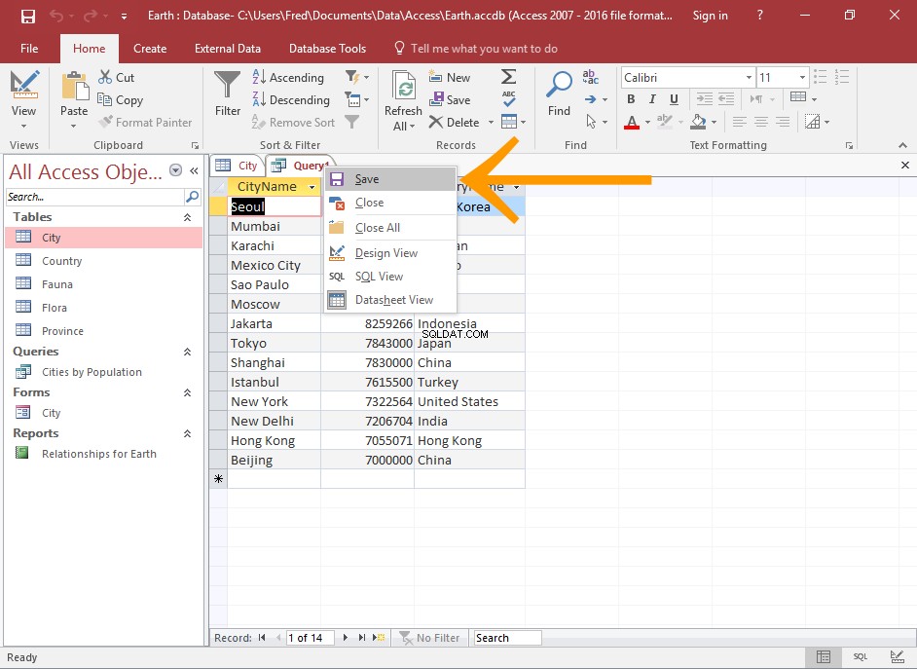This screenshot has height=669, width=917.
Task: Toggle Italic formatting
Action: pyautogui.click(x=652, y=98)
